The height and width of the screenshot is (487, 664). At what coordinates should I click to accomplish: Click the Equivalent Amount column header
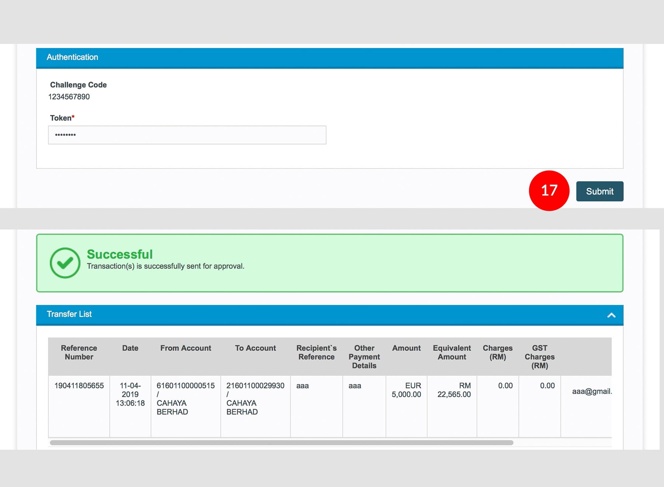452,353
